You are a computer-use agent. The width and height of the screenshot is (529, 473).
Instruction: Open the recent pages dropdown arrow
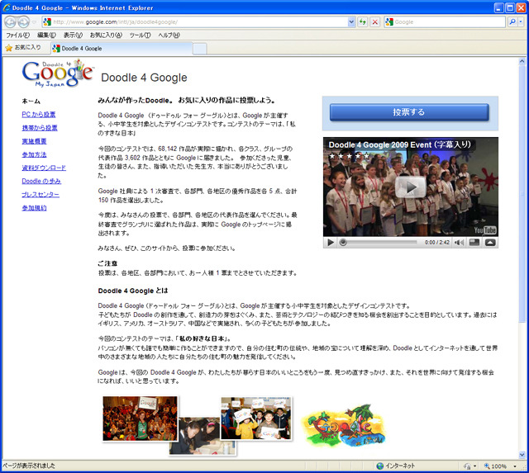[34, 22]
